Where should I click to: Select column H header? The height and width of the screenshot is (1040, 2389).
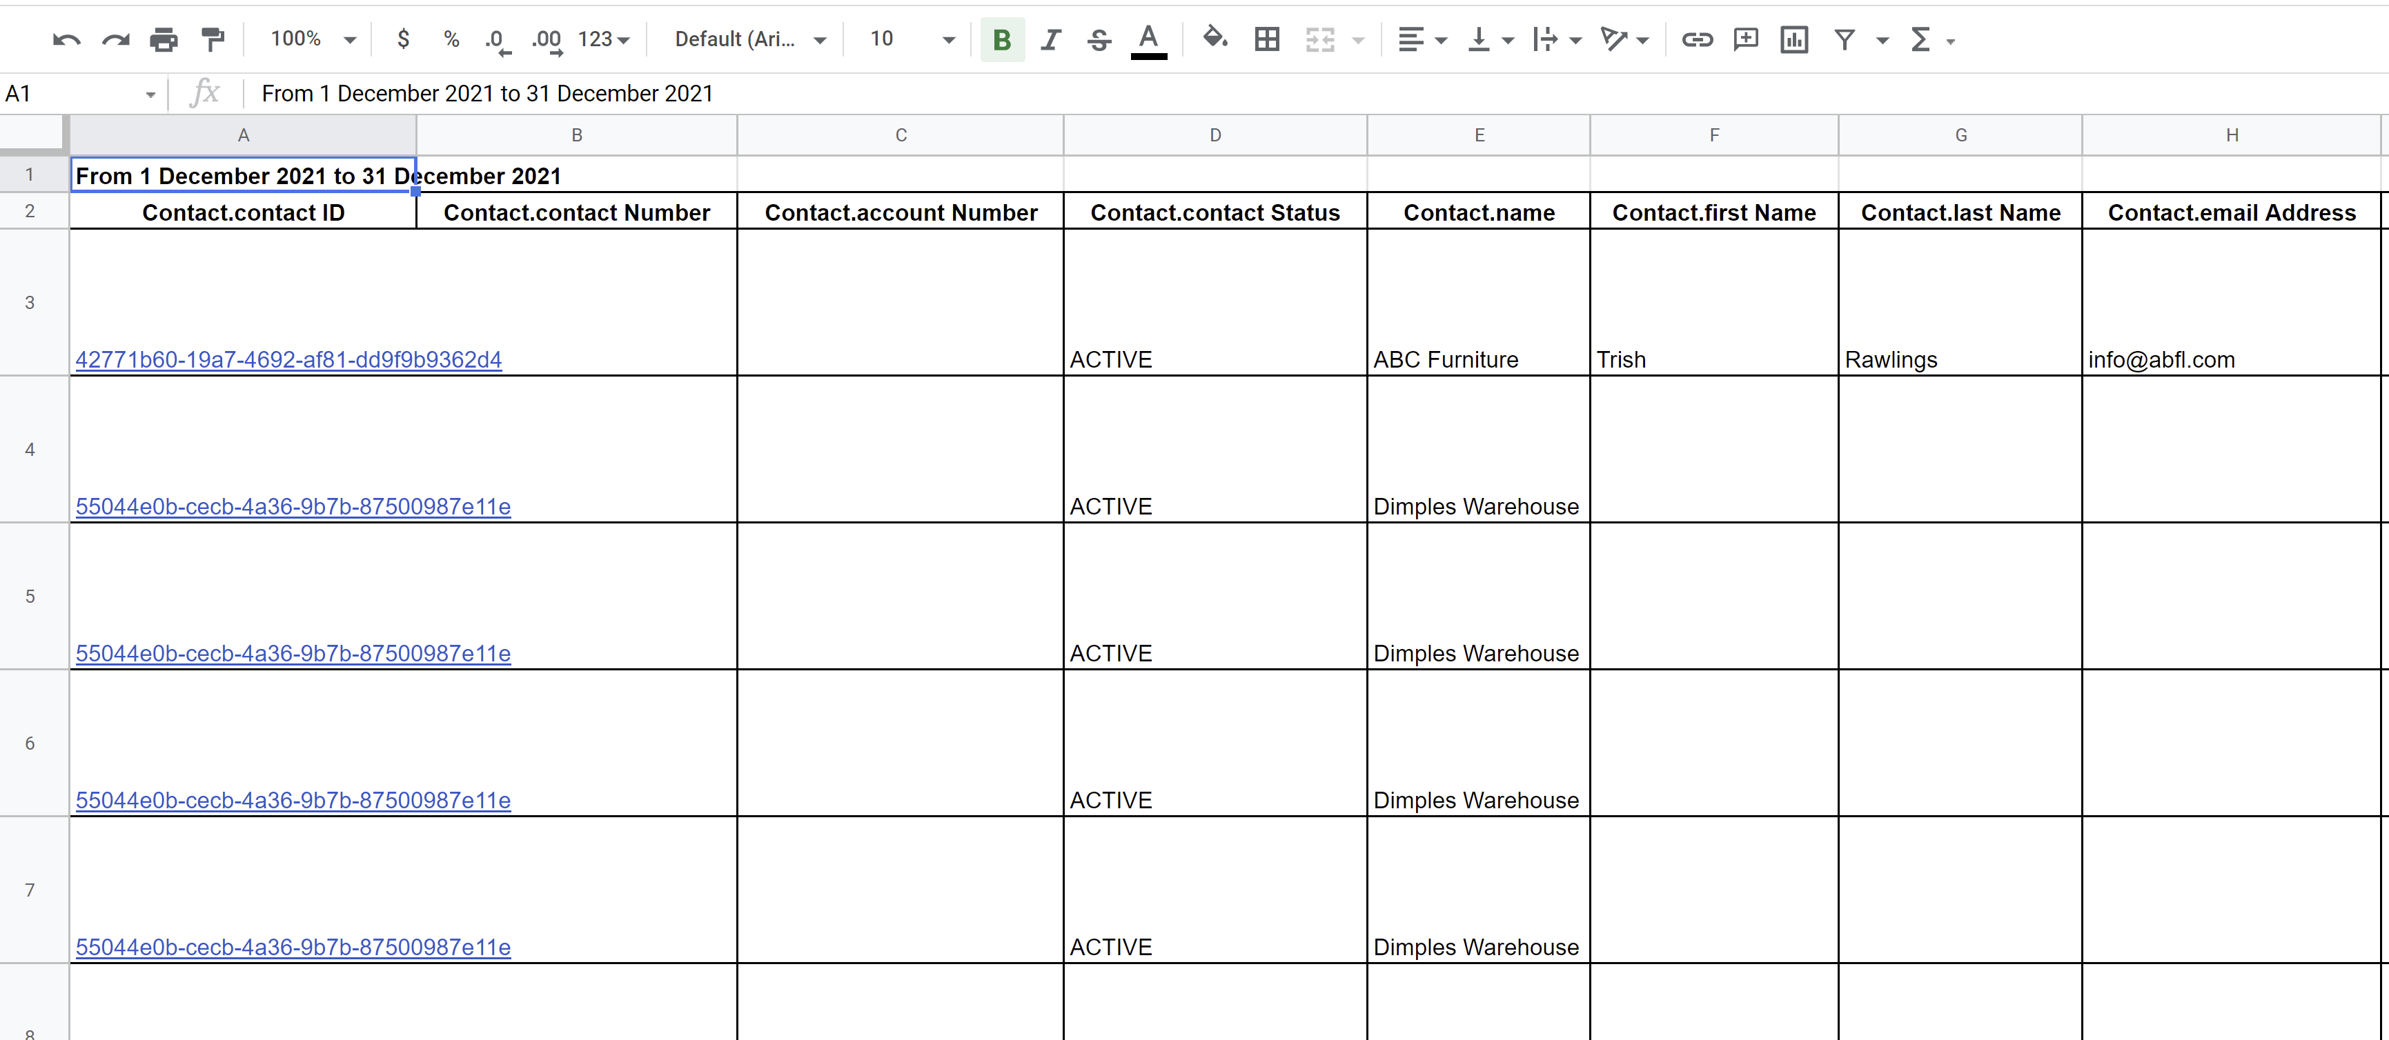2232,135
